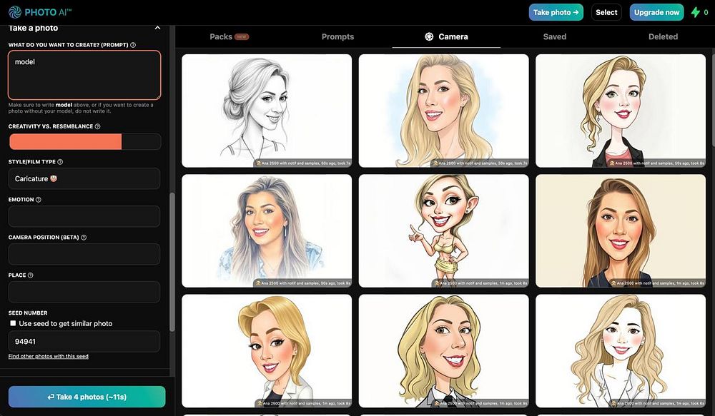This screenshot has width=715, height=416.
Task: Adjust the Creativity vs. Resemblance slider
Action: pos(85,141)
